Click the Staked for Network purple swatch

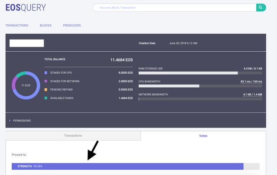click(x=46, y=81)
